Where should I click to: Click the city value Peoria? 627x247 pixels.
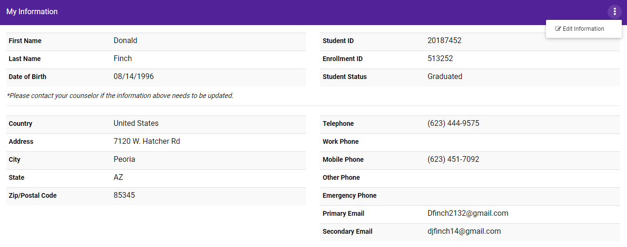click(x=125, y=159)
